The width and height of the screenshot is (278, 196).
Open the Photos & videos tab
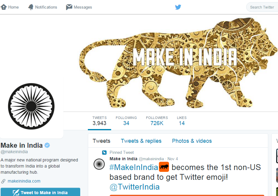192,141
